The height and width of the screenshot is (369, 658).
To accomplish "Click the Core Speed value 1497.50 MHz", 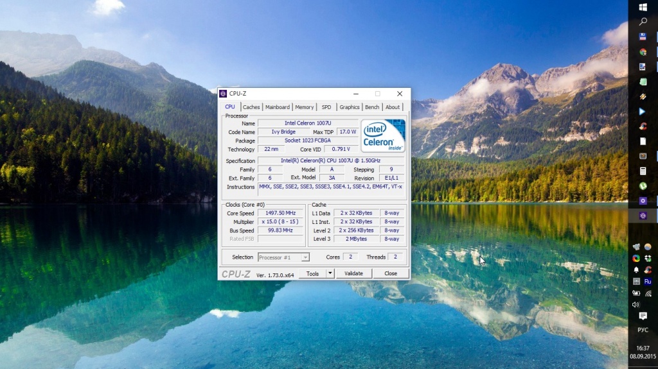I will tap(280, 213).
